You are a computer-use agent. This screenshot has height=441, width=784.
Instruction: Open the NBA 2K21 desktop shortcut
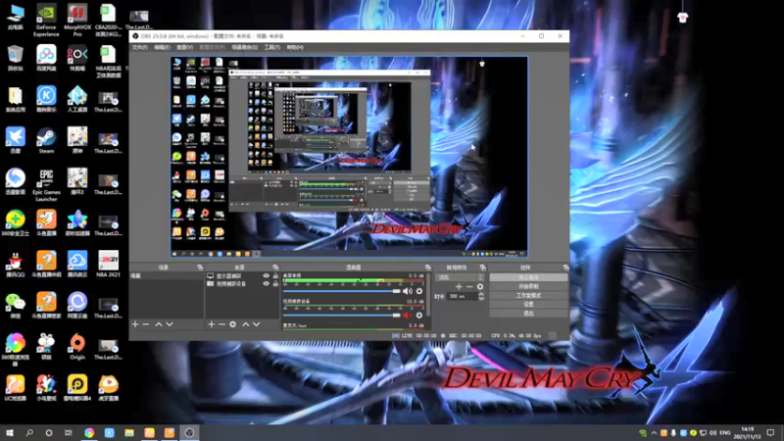point(108,264)
